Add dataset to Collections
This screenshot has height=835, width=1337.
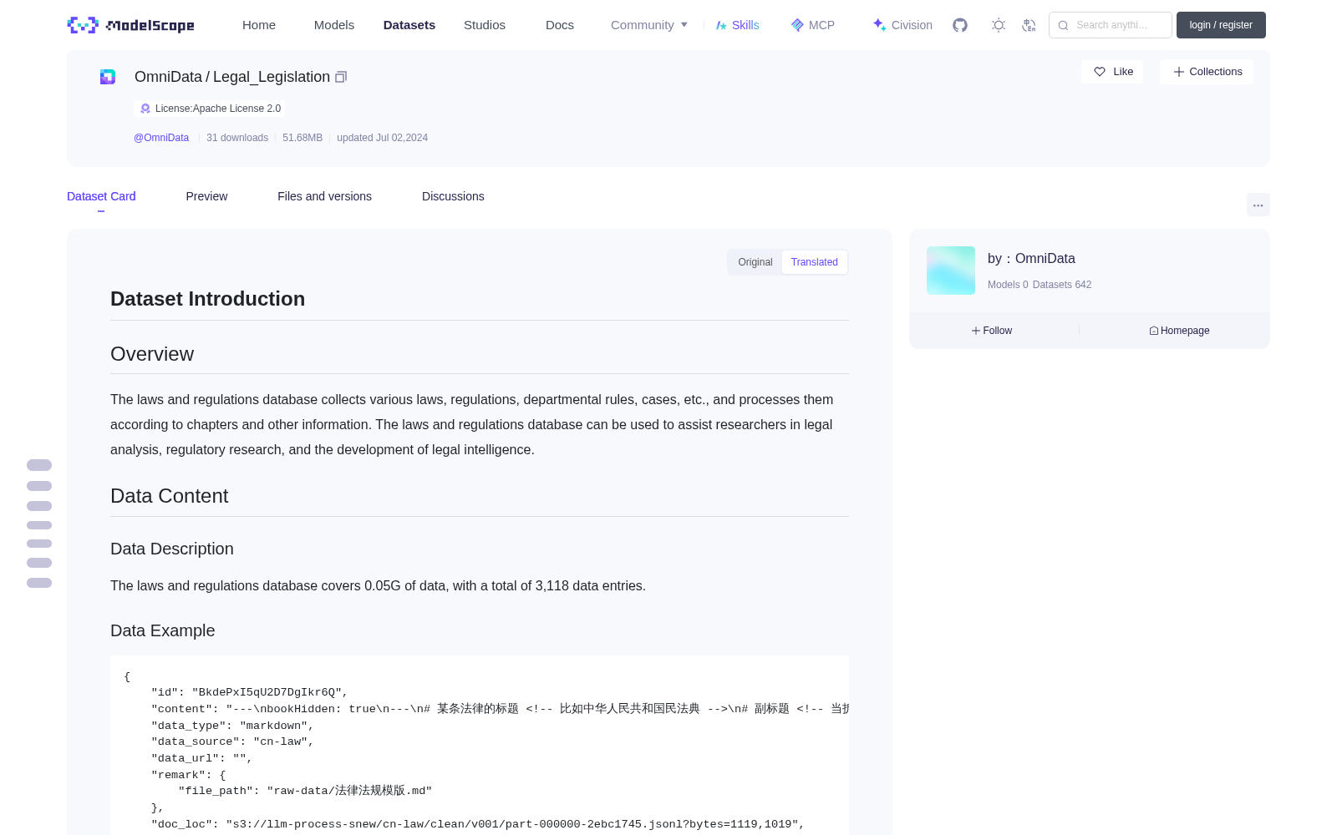pos(1207,72)
